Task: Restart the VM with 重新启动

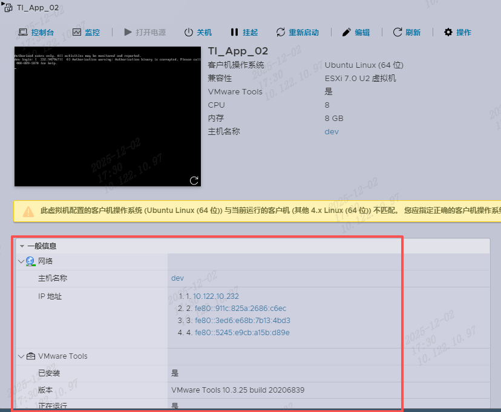Action: [298, 32]
